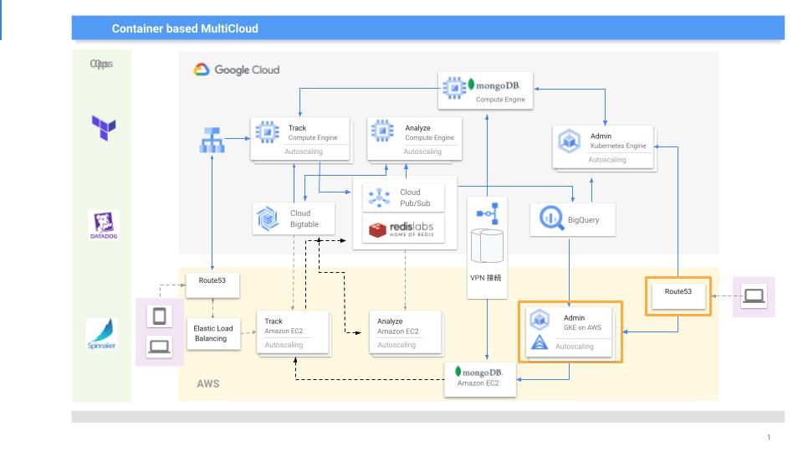Select the Track Amazon EC2 box

[x=294, y=332]
